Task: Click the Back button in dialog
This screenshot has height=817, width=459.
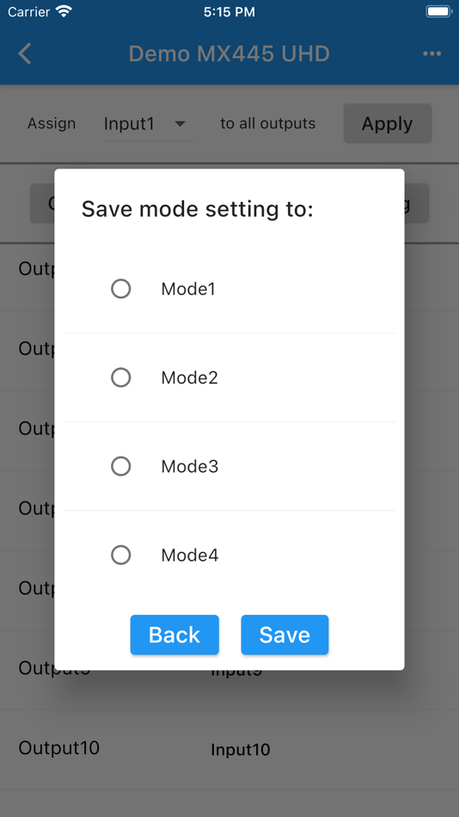Action: pyautogui.click(x=174, y=635)
